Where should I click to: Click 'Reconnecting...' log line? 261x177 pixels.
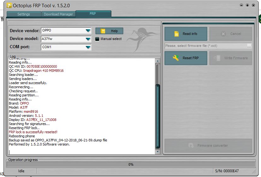point(21,87)
